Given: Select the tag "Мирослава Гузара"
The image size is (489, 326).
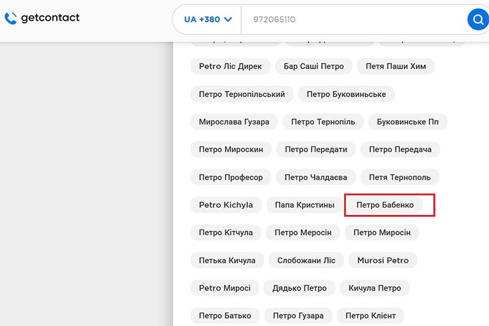Looking at the screenshot, I should point(234,121).
